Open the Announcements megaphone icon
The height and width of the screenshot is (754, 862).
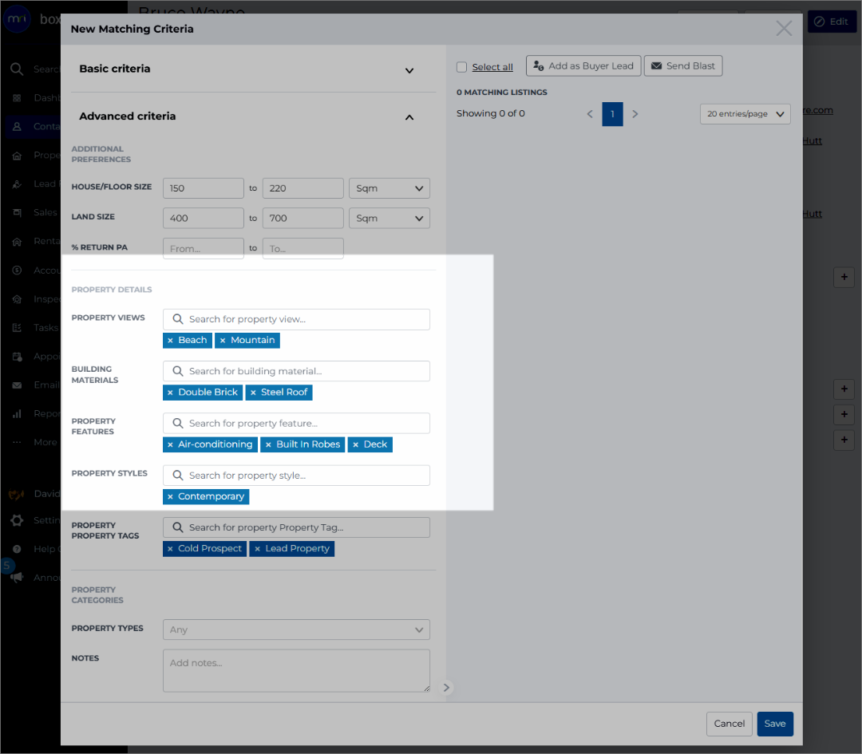[17, 578]
